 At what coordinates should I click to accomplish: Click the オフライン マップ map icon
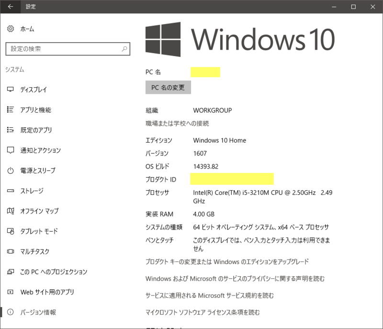point(10,211)
